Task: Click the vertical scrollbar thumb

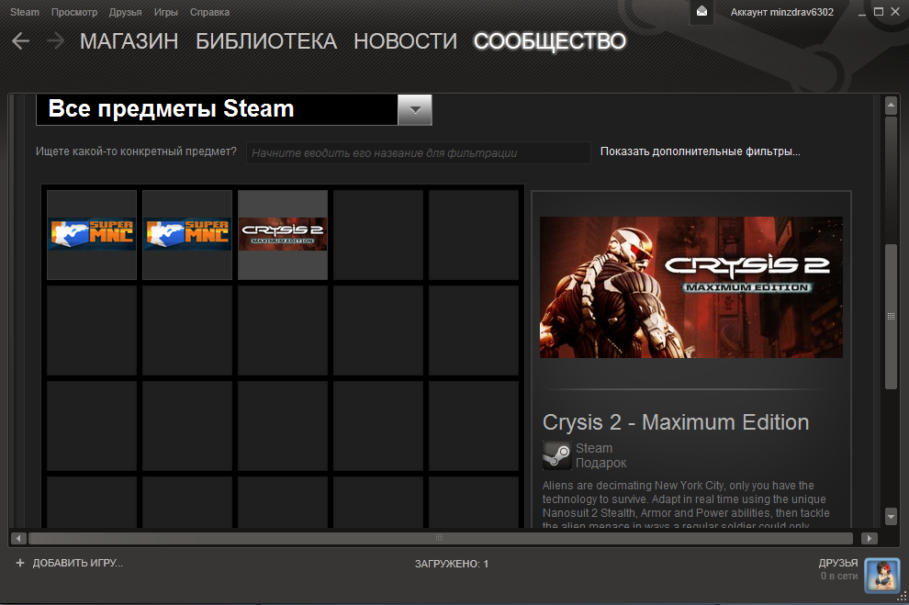Action: (891, 317)
